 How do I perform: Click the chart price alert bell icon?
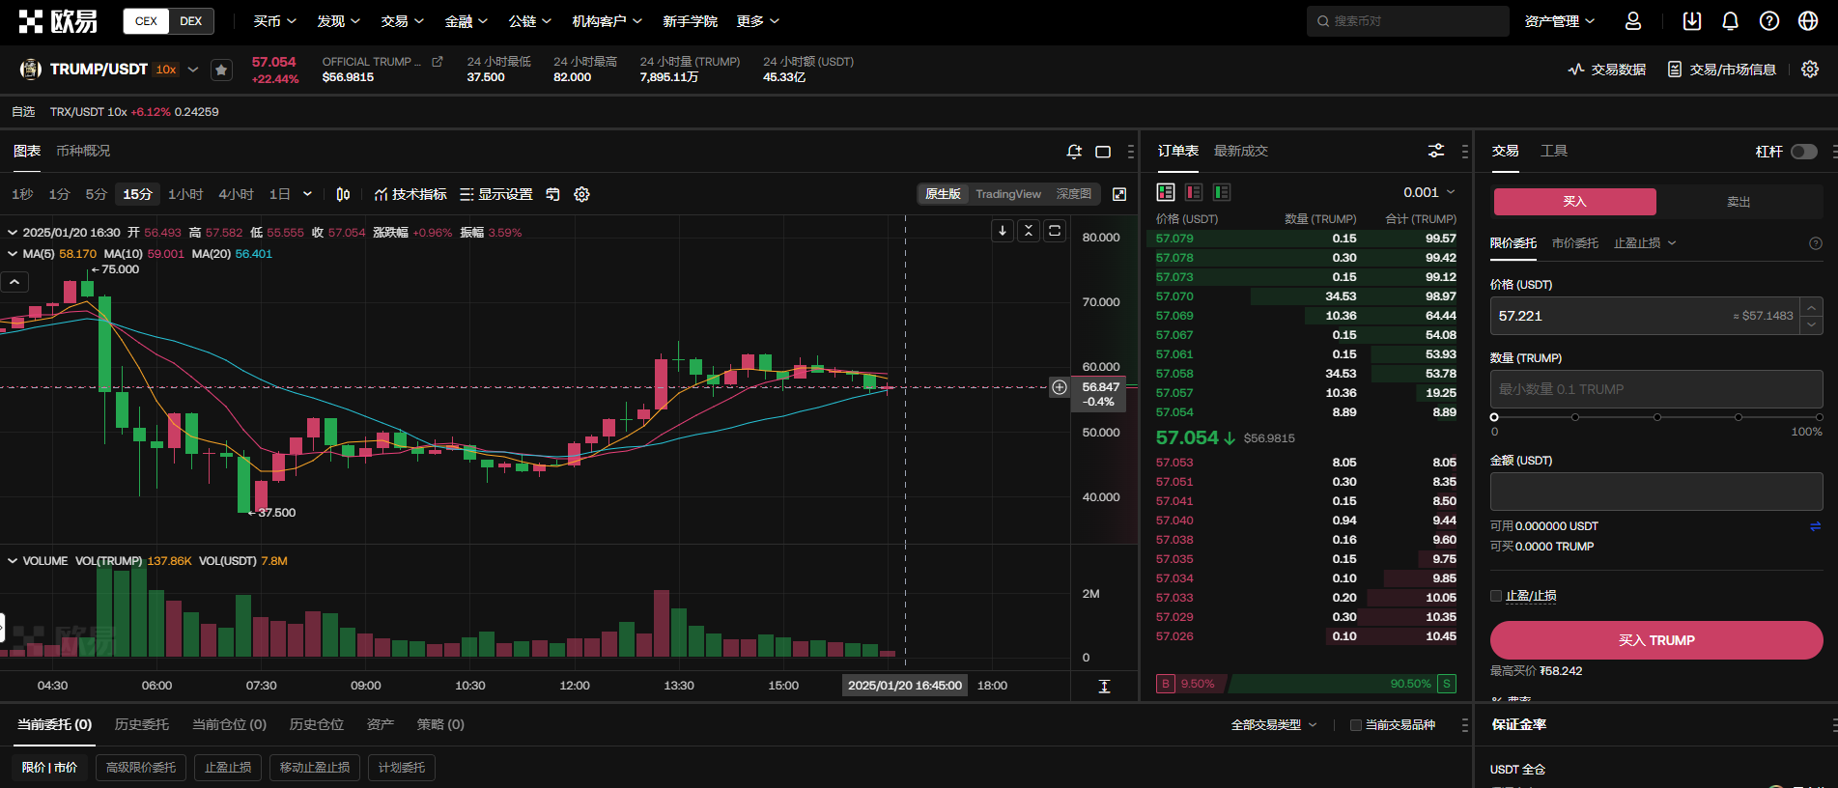[x=1074, y=152]
